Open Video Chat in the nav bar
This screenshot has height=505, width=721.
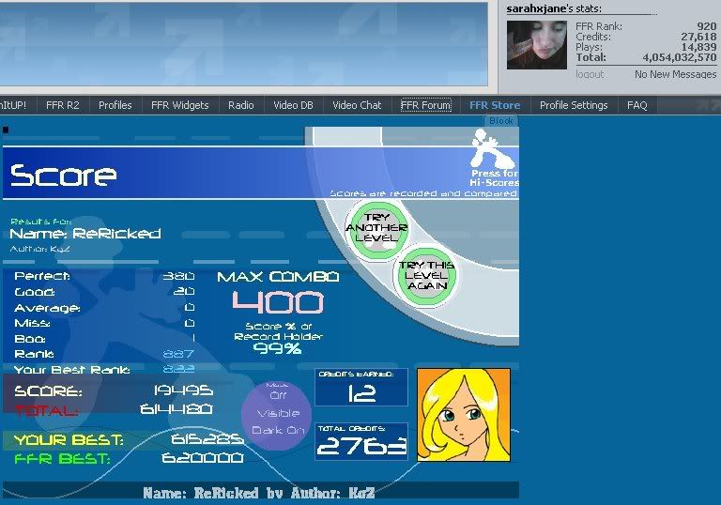tap(357, 105)
